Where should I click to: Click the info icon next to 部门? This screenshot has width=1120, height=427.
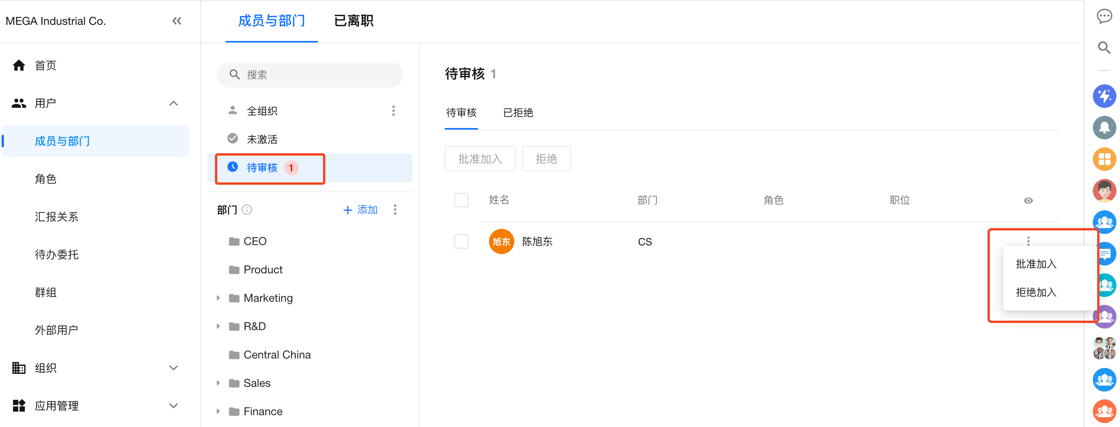coord(247,210)
